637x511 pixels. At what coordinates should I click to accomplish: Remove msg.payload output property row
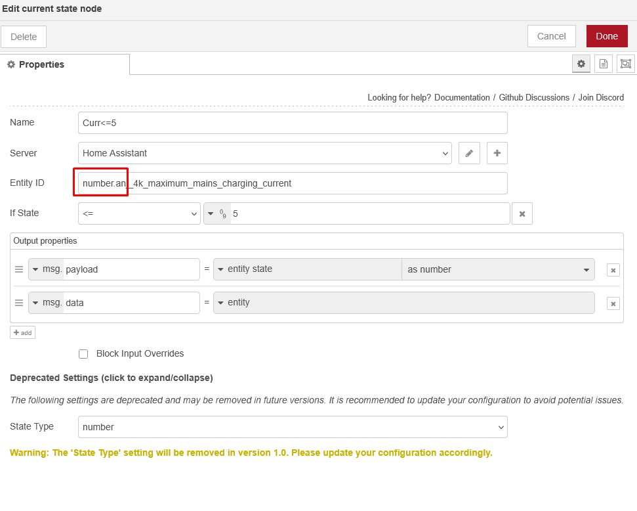[613, 270]
